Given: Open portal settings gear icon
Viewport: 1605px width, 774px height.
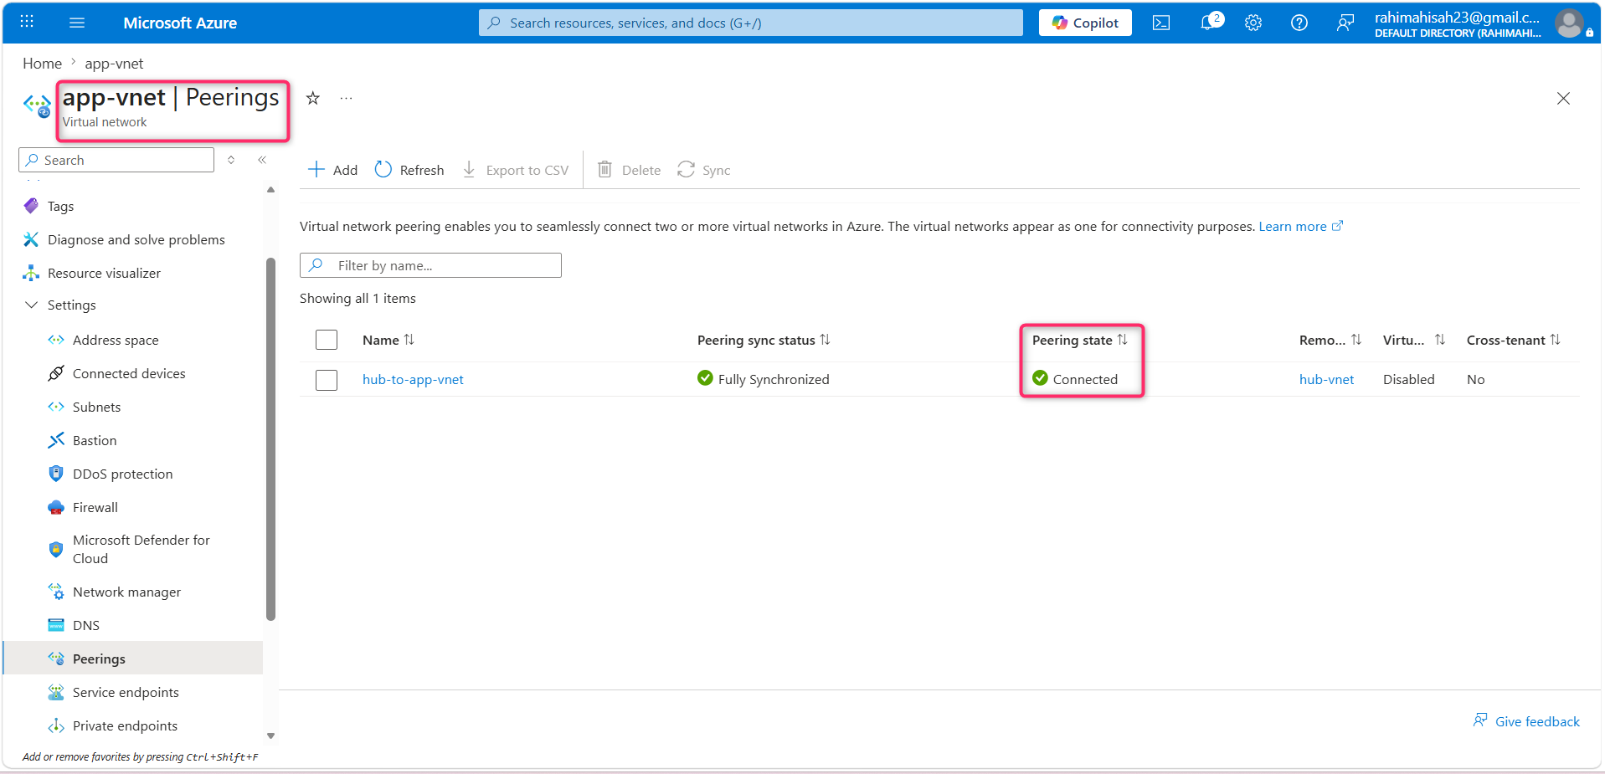Looking at the screenshot, I should point(1253,23).
